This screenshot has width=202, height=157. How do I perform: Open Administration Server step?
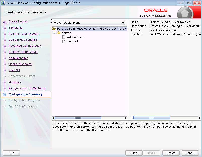coord(23,52)
